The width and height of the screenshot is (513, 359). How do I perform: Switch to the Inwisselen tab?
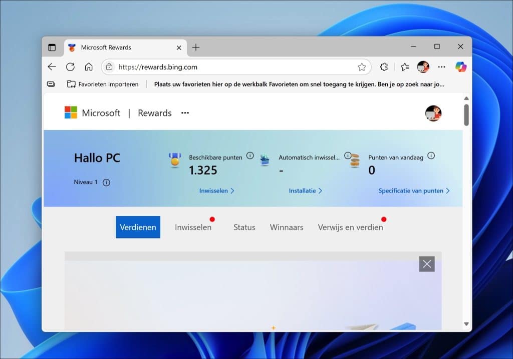click(193, 227)
